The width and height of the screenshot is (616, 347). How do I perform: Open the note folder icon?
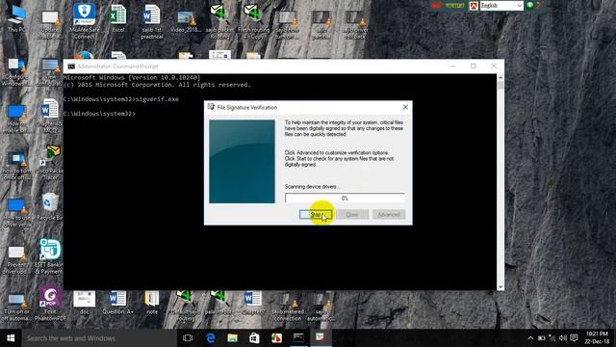pyautogui.click(x=152, y=303)
